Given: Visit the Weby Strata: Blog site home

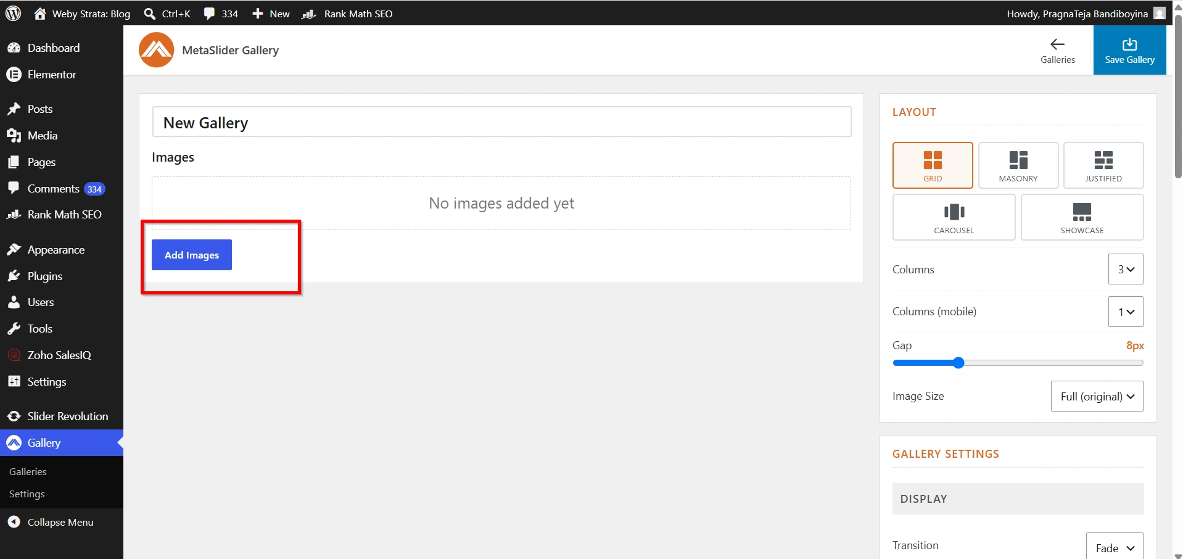Looking at the screenshot, I should [x=82, y=14].
